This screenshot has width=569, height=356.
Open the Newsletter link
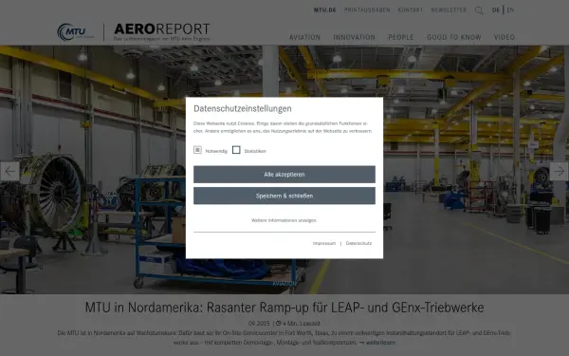[x=449, y=10]
